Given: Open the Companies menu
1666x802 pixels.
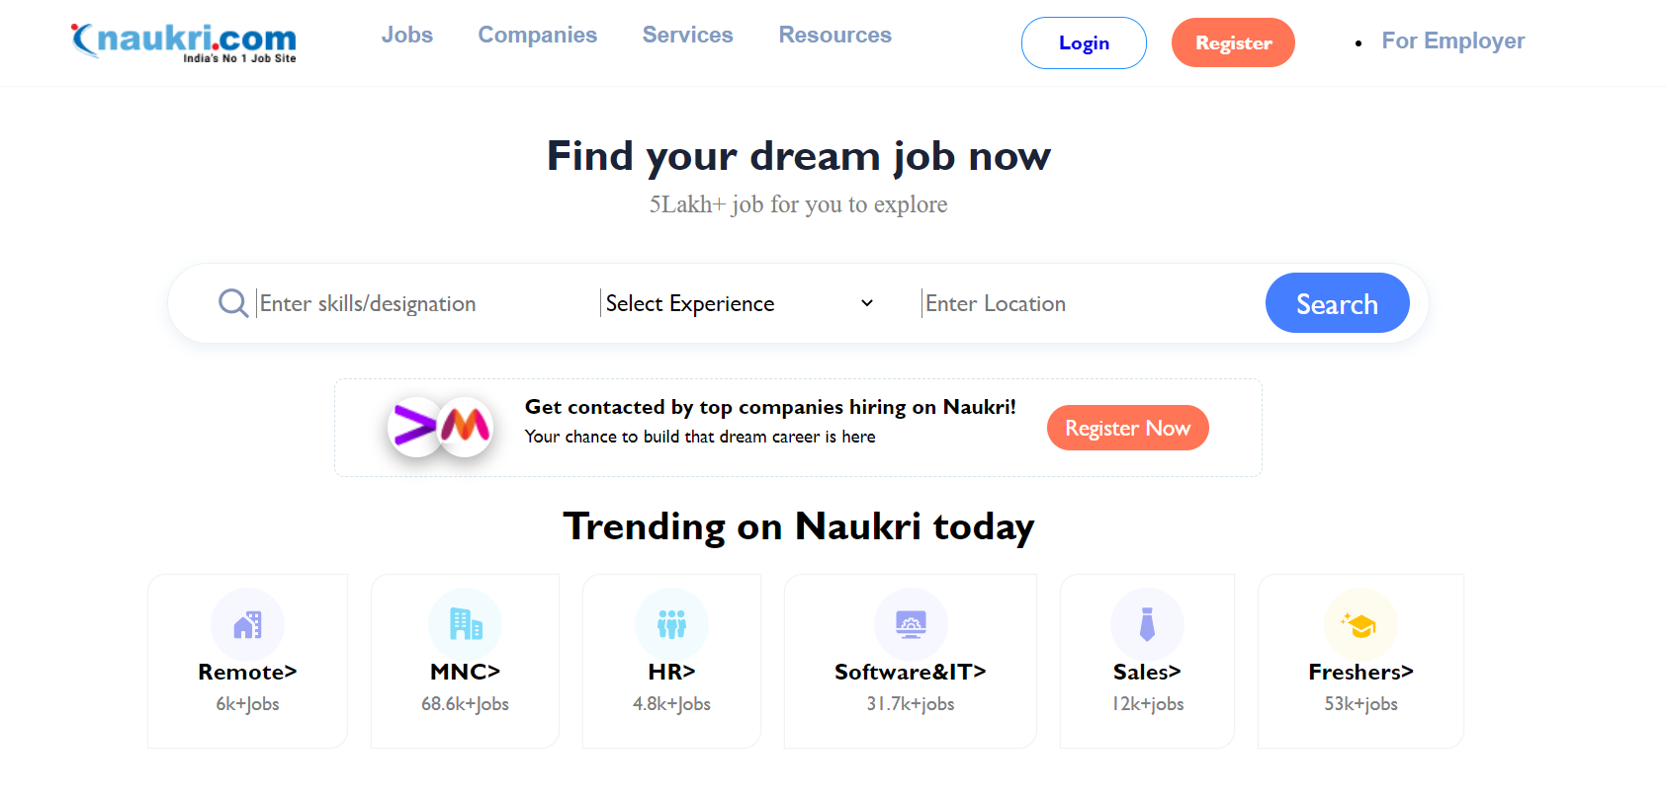Looking at the screenshot, I should [538, 36].
